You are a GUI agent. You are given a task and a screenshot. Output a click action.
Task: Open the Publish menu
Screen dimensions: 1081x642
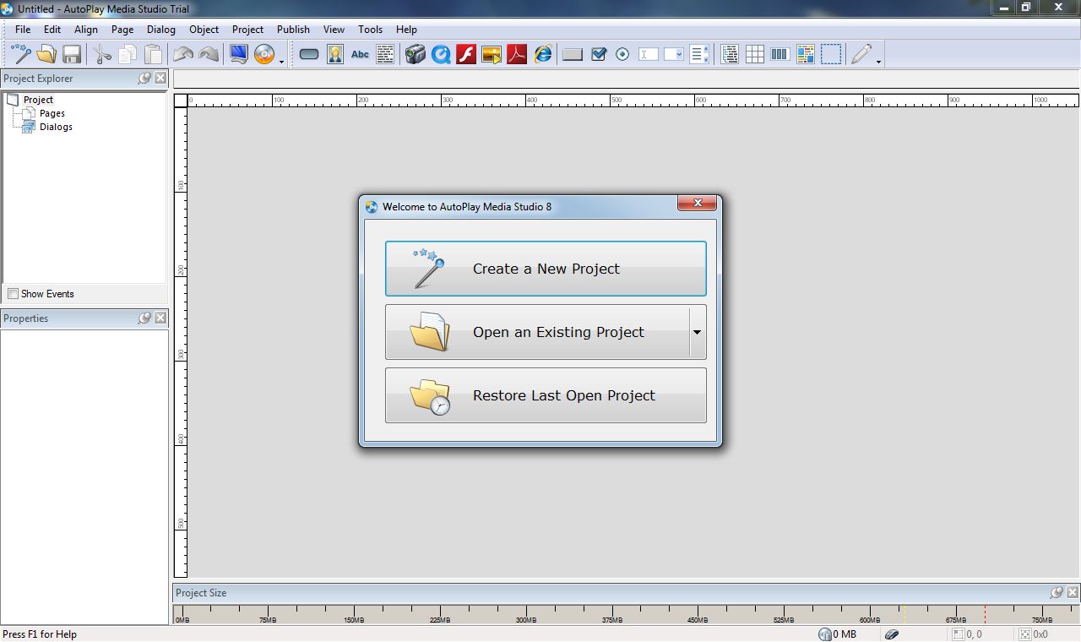pos(293,30)
